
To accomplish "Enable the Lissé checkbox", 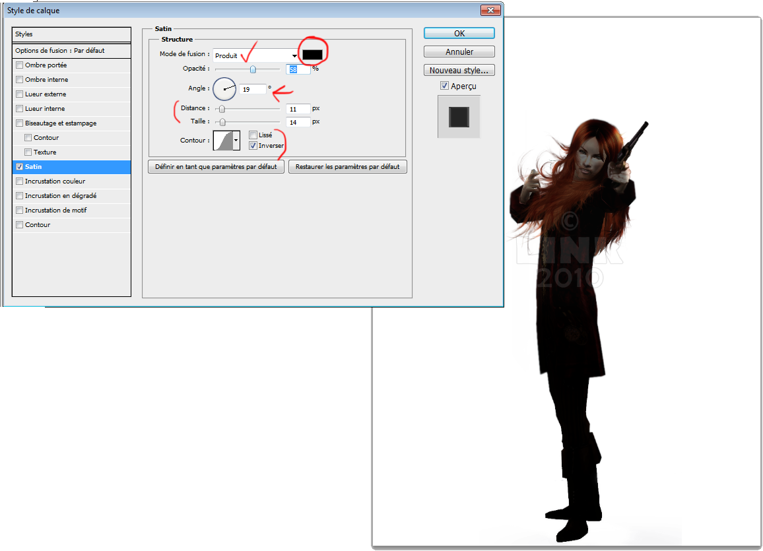I will [x=253, y=135].
